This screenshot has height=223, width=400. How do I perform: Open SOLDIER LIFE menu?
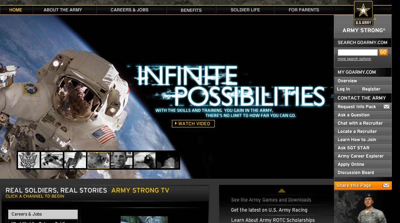click(x=245, y=10)
